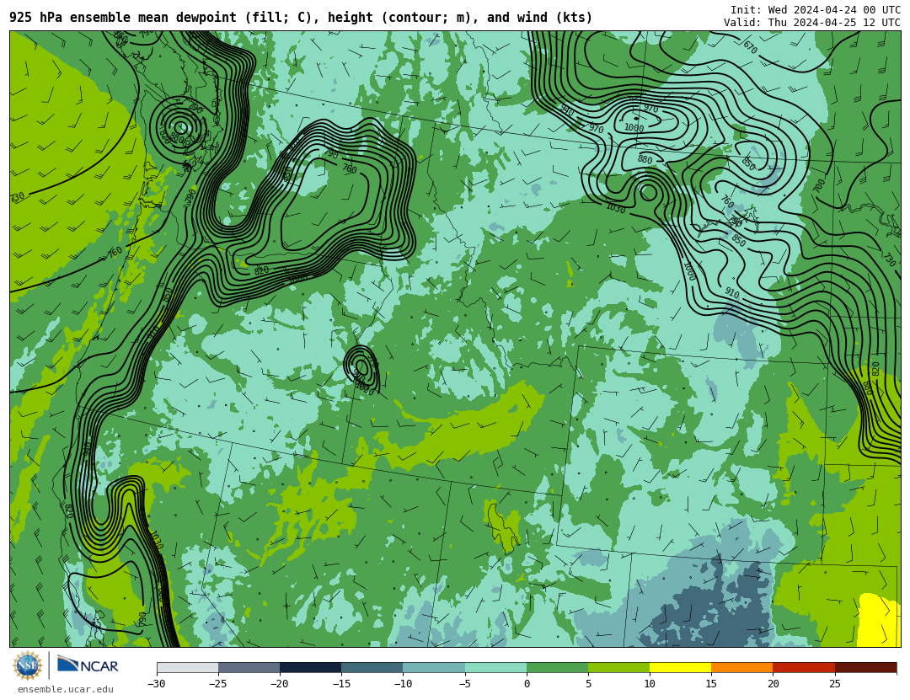Click the '25' colorbar tick label

835,684
